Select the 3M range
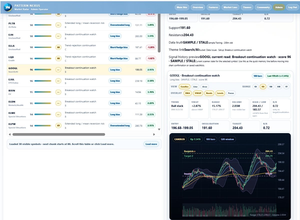Screen dimensions: 300x220 click(278, 87)
